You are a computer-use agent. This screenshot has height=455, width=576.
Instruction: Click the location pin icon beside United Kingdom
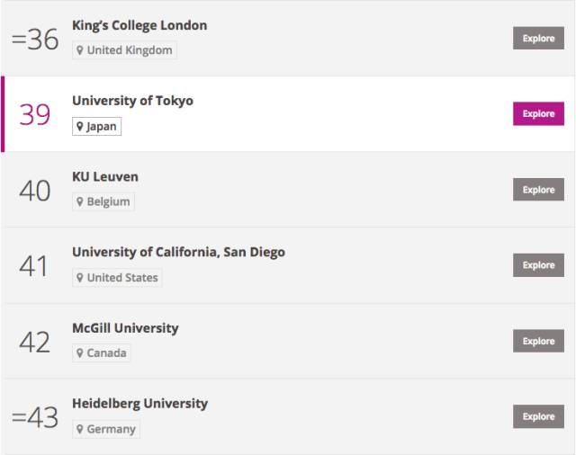click(80, 50)
